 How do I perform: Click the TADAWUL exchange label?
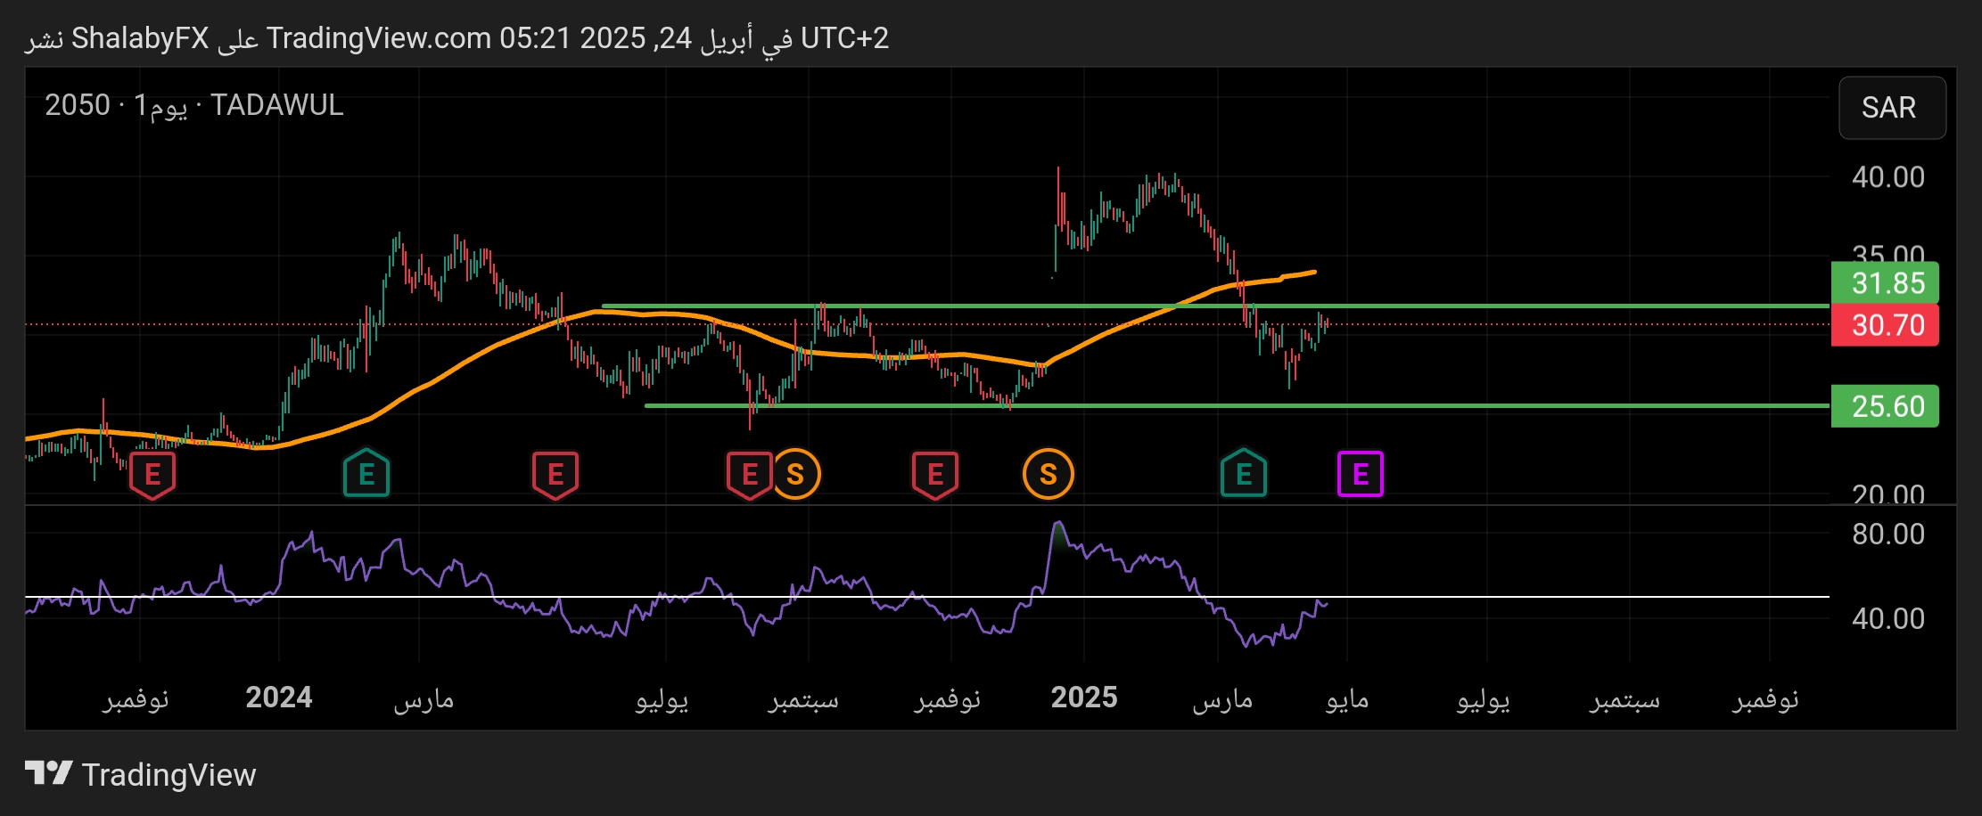click(x=277, y=105)
